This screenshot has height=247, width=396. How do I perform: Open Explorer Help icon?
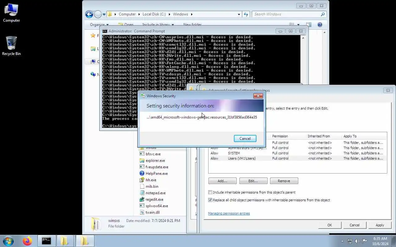pyautogui.click(x=320, y=24)
